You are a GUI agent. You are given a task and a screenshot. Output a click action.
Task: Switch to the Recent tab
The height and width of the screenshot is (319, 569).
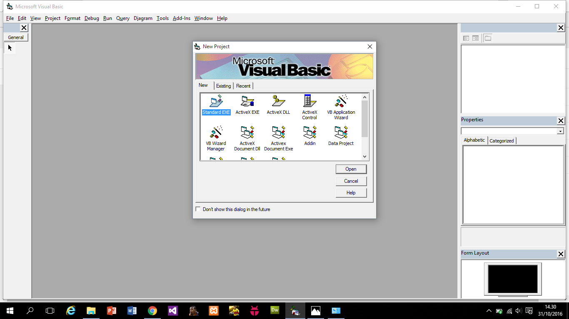[x=243, y=86]
